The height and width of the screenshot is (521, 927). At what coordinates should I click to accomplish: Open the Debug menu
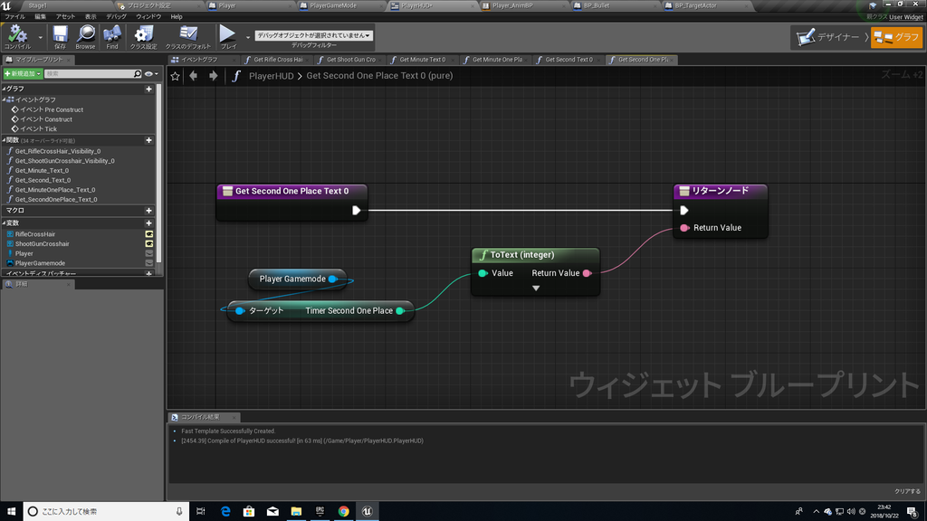click(x=116, y=16)
